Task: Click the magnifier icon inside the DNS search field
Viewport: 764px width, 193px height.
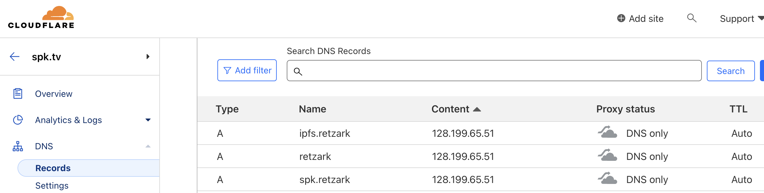Action: (x=298, y=72)
